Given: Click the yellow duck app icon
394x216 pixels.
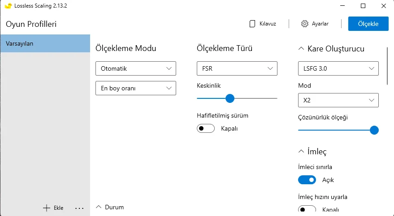Looking at the screenshot, I should coord(8,6).
